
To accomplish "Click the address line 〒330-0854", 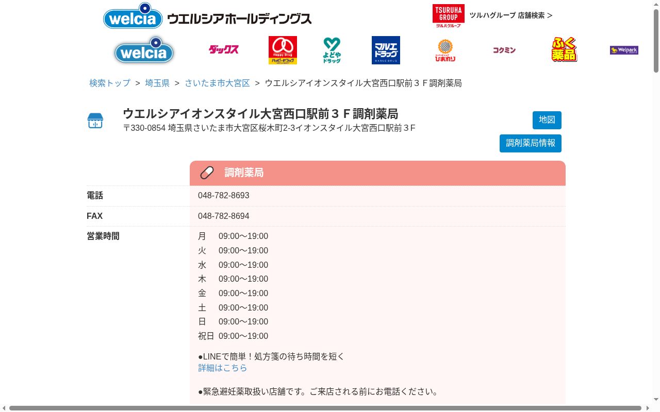I will point(269,128).
